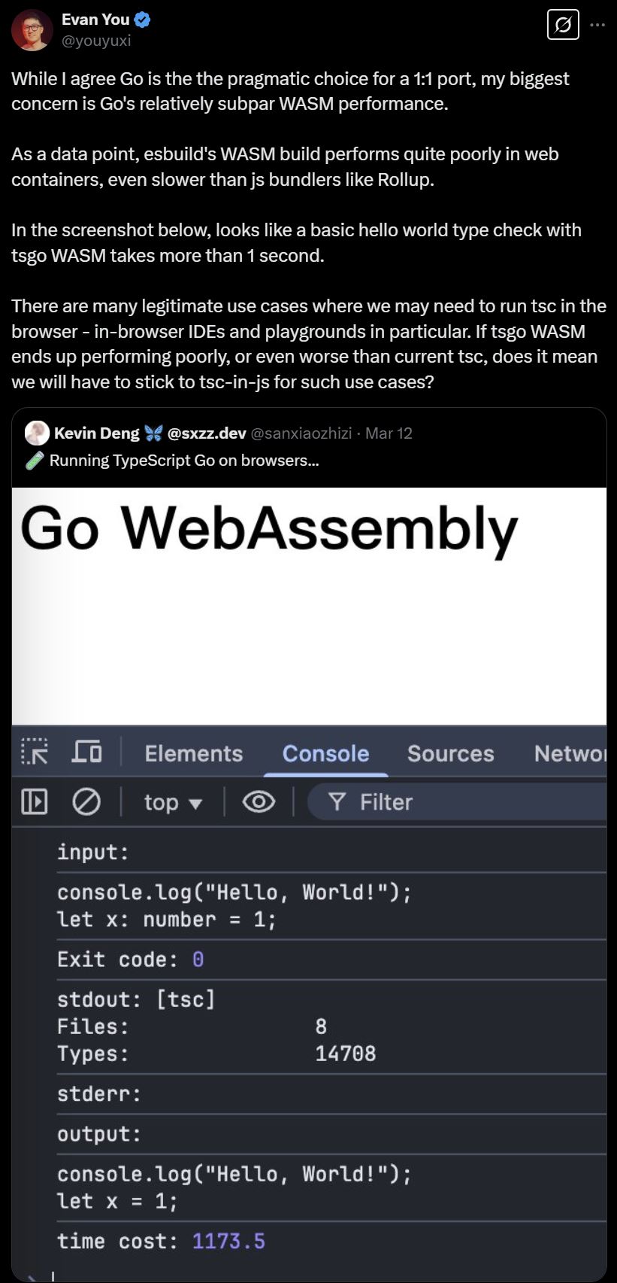The width and height of the screenshot is (617, 1283).
Task: Open the Grok icon button
Action: click(x=563, y=26)
